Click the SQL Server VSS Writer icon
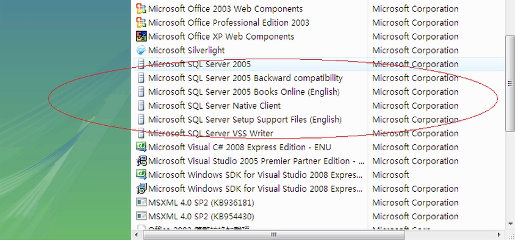Screen dimensions: 515x240 coord(141,133)
